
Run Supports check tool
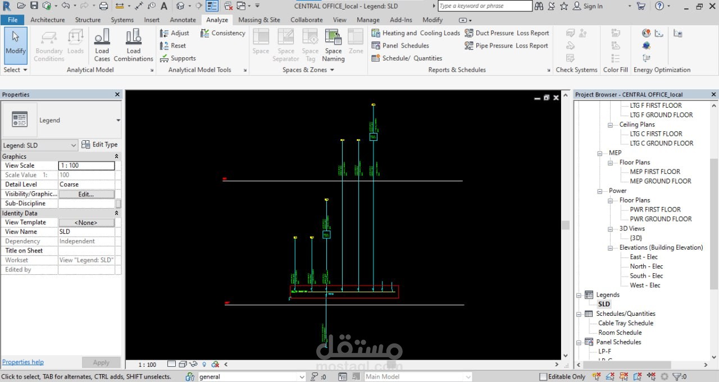(x=178, y=58)
